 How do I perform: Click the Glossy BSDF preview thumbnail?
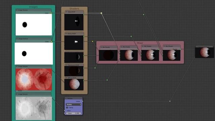[74, 43]
